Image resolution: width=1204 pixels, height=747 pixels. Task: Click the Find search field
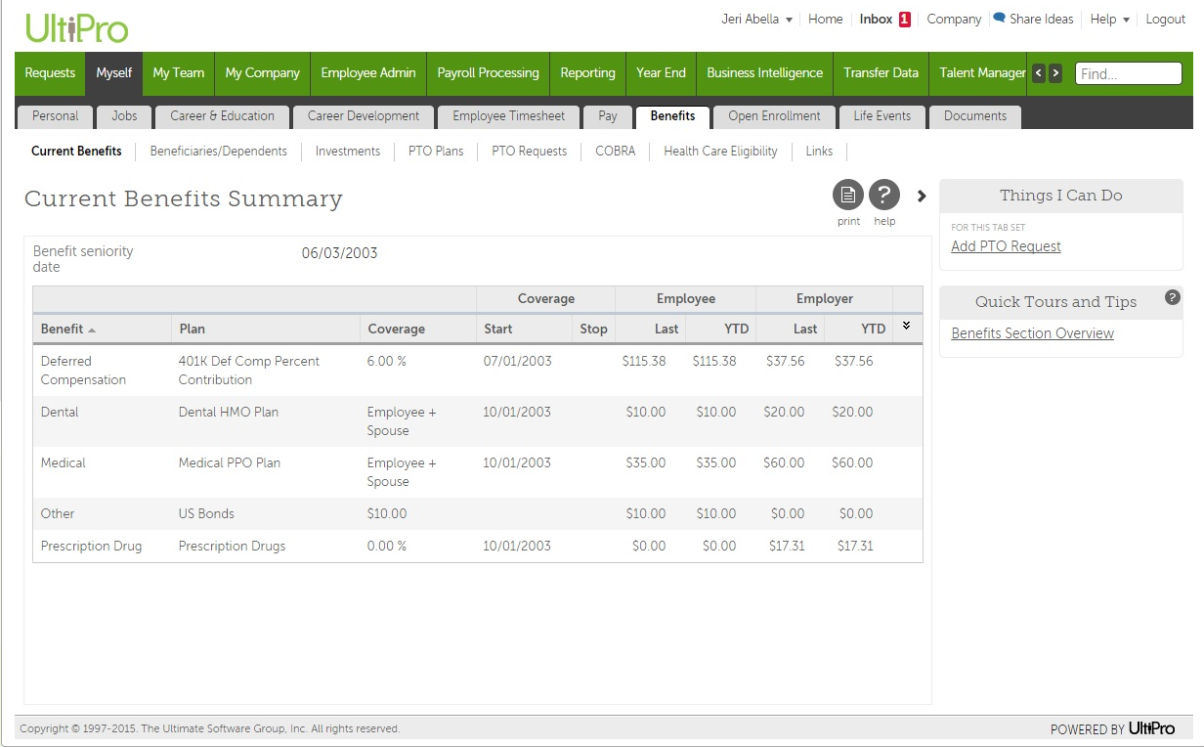(1129, 72)
